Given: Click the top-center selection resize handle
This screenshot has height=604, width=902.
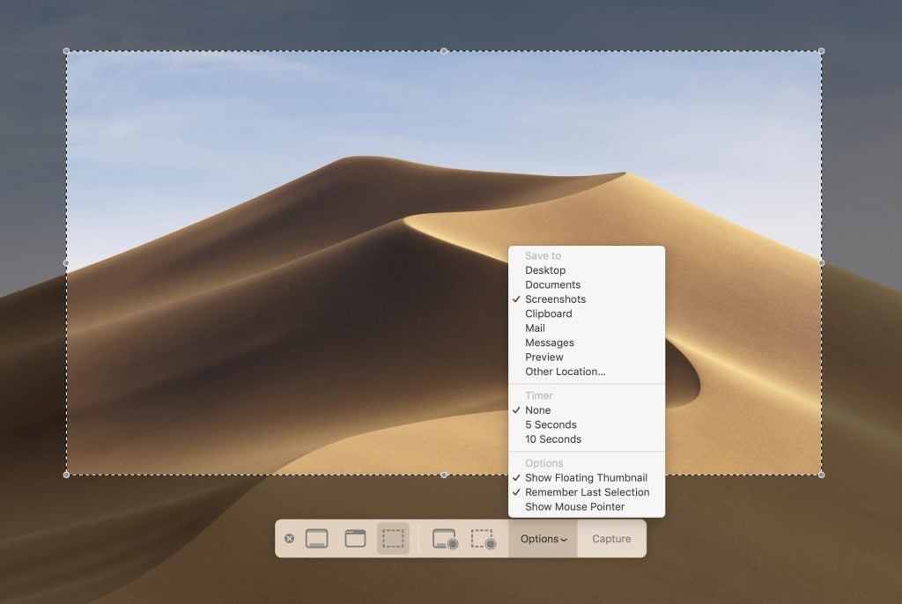Looking at the screenshot, I should (x=445, y=51).
